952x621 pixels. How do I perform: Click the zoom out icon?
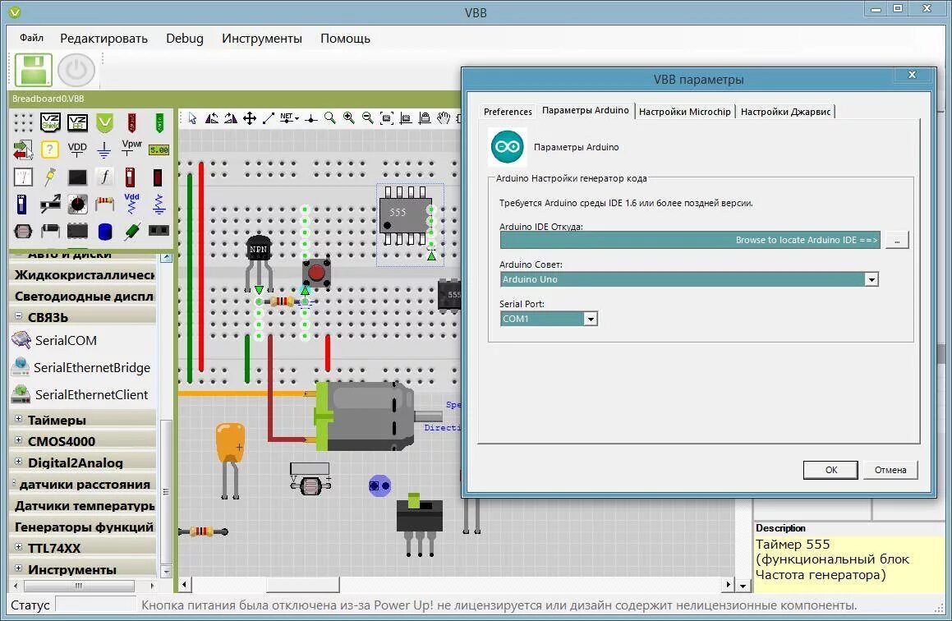tap(367, 117)
